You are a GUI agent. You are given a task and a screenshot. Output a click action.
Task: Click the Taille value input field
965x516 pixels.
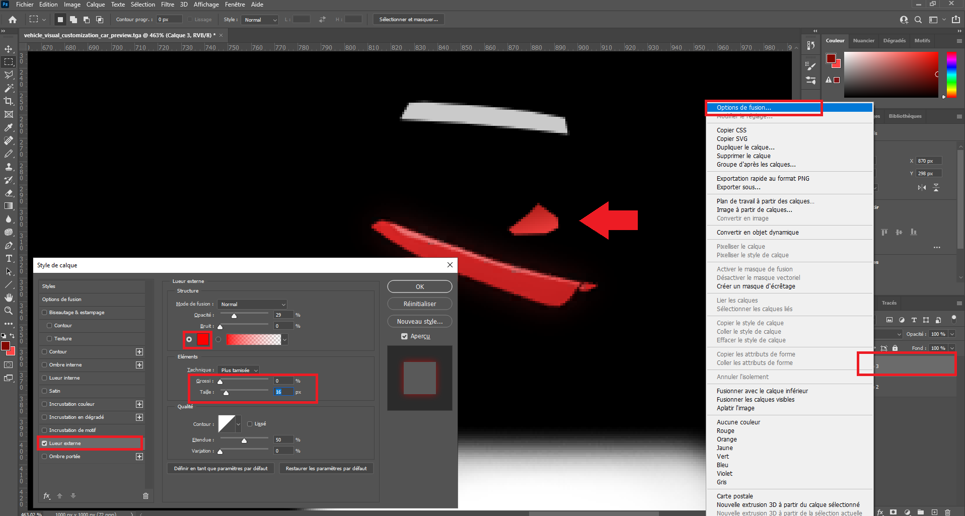(x=283, y=392)
